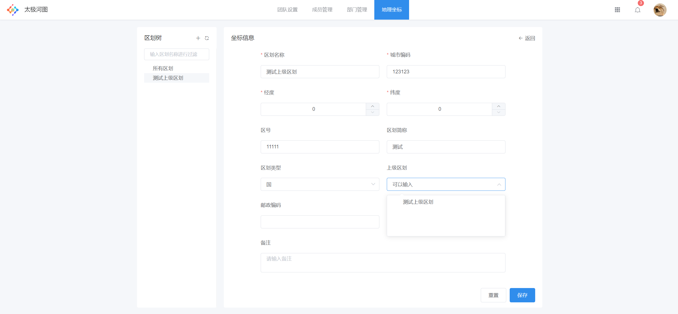Increase 经度 value with up arrow
This screenshot has height=314, width=678.
[x=372, y=106]
